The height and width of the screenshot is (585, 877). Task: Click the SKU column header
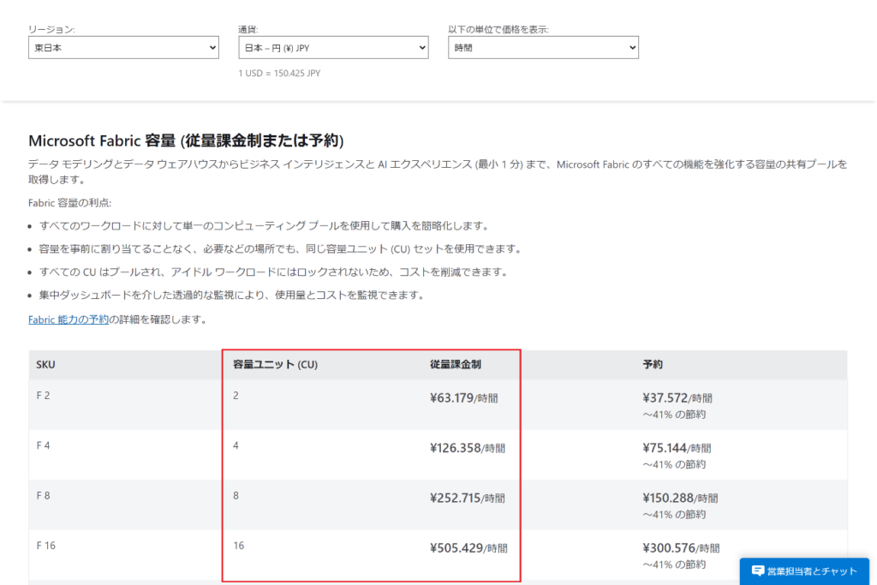(46, 365)
